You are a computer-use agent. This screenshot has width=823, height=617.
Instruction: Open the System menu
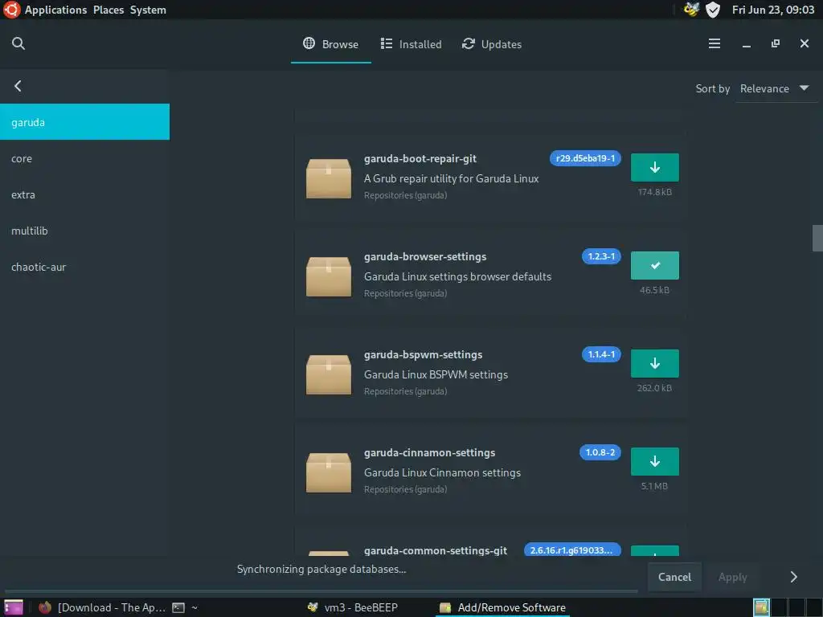click(148, 10)
